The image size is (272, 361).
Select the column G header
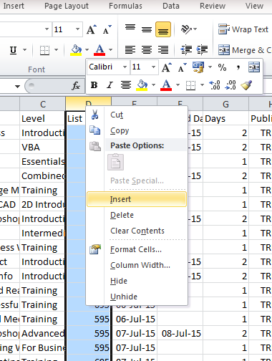click(225, 104)
